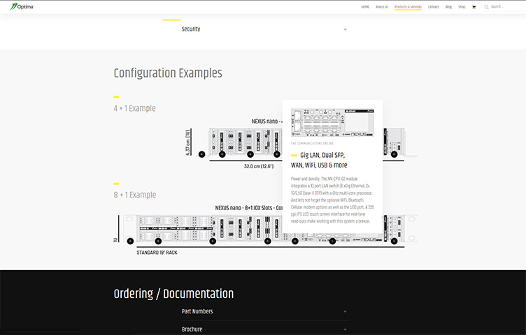Click the 8 + 1 Example heading
526x335 pixels.
click(135, 195)
